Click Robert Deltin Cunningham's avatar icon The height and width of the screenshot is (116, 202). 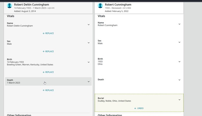[x=9, y=6]
